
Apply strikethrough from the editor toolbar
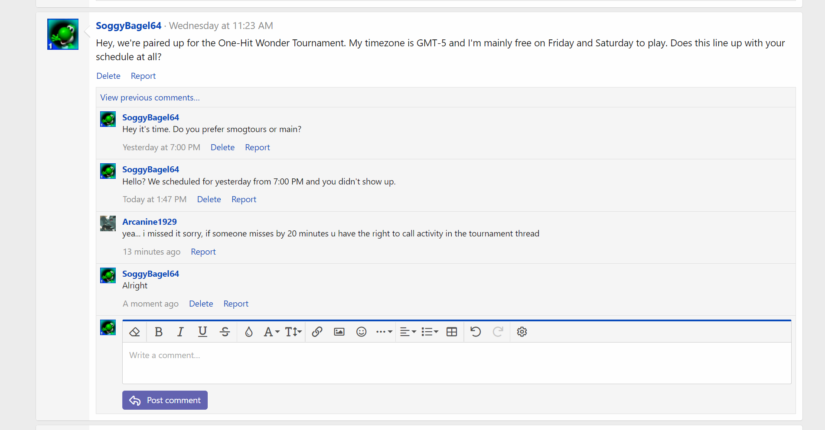pos(225,332)
